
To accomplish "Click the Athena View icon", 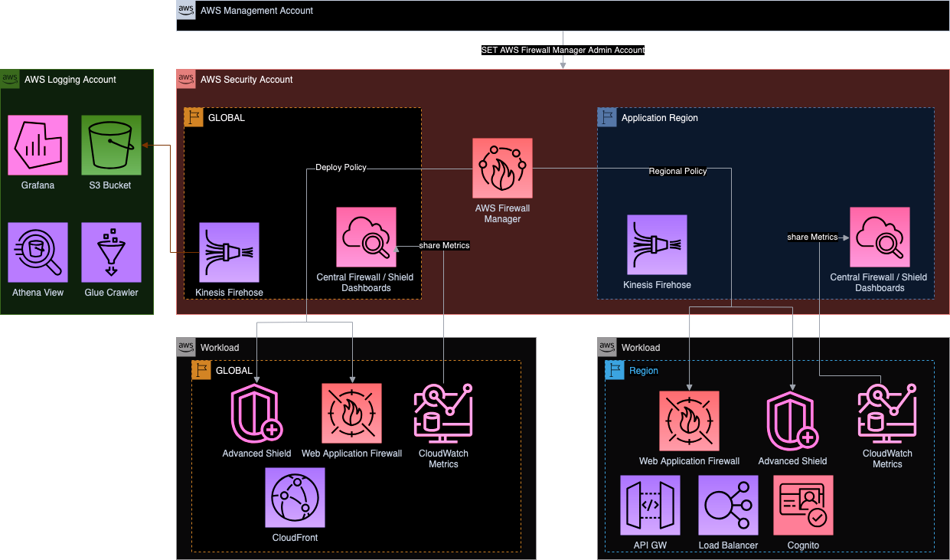I will click(x=38, y=253).
